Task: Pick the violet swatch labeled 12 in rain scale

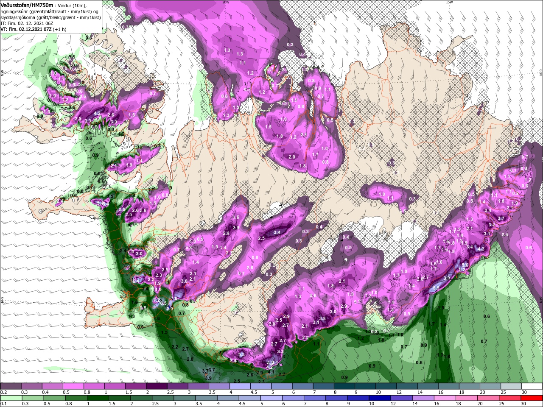Action: pos(401,398)
